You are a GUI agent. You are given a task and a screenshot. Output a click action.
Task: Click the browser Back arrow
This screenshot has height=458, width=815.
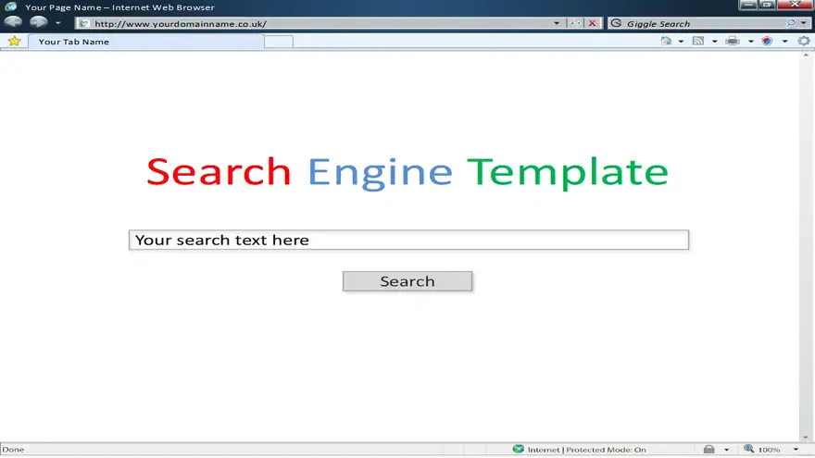[x=13, y=22]
